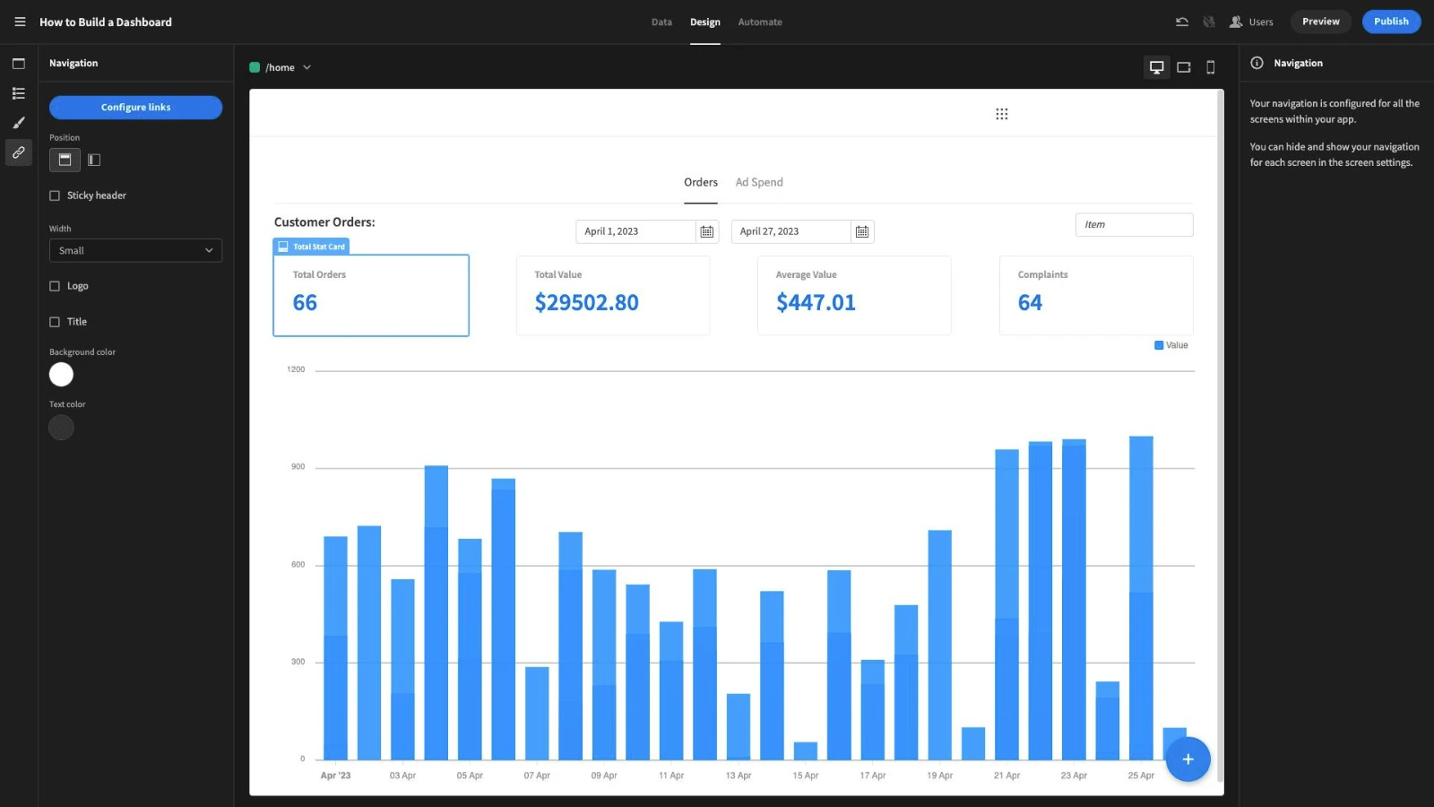Select the Complaints stat card
1434x807 pixels.
click(x=1096, y=296)
